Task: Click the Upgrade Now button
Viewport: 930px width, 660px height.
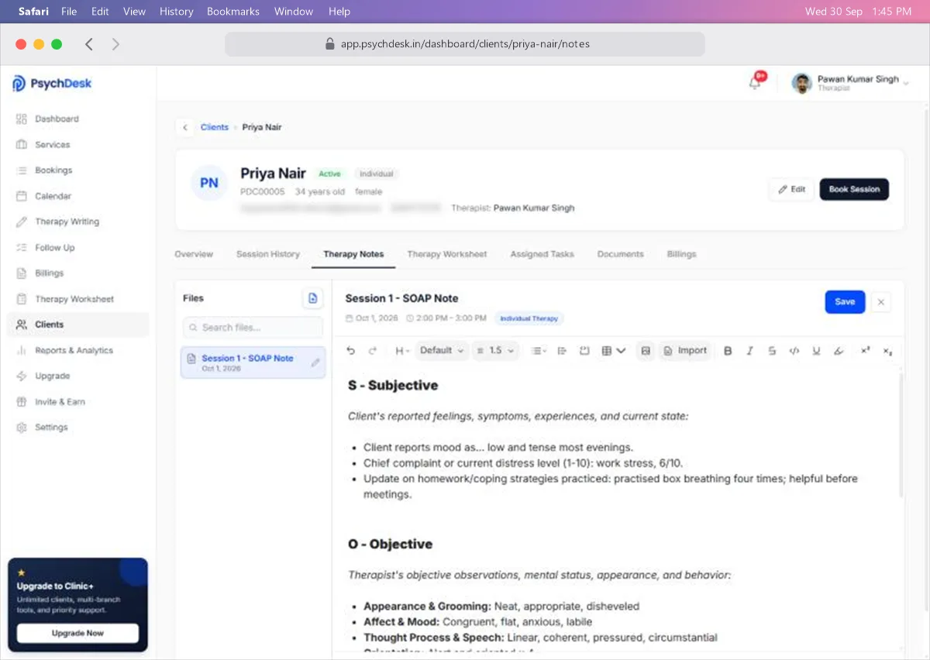Action: click(77, 633)
